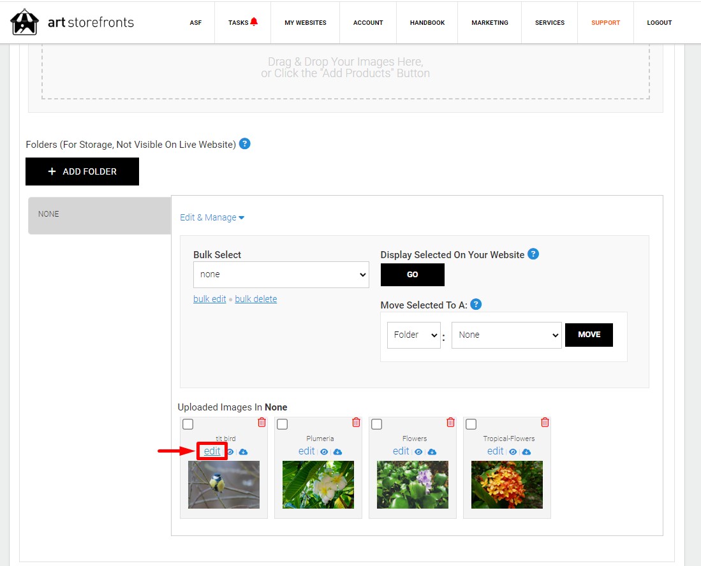The width and height of the screenshot is (701, 566).
Task: Go to the MARKETING menu item
Action: pos(489,22)
